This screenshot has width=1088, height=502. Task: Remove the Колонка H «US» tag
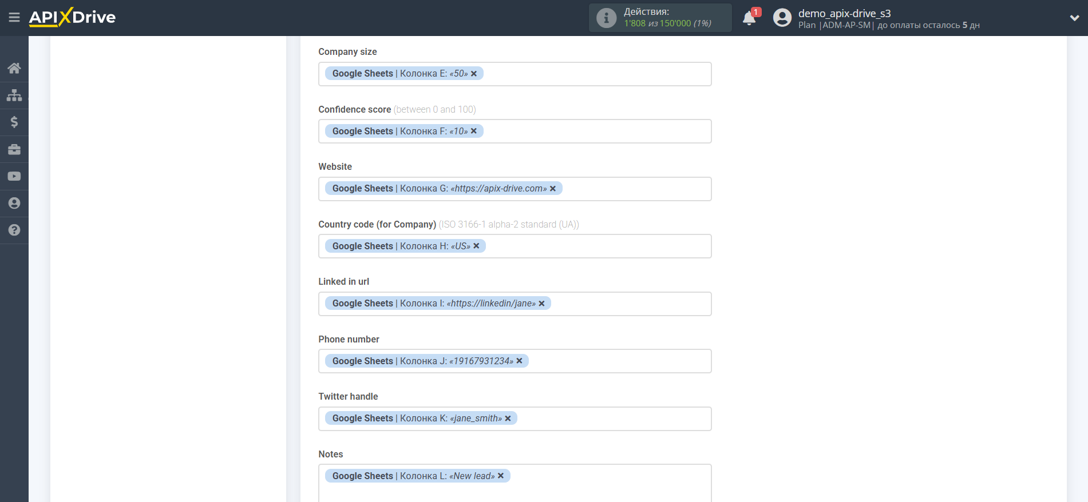coord(476,246)
